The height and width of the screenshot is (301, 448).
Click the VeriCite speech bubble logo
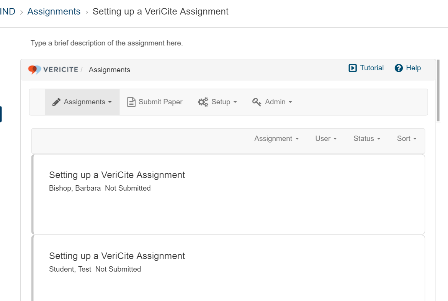tap(34, 70)
